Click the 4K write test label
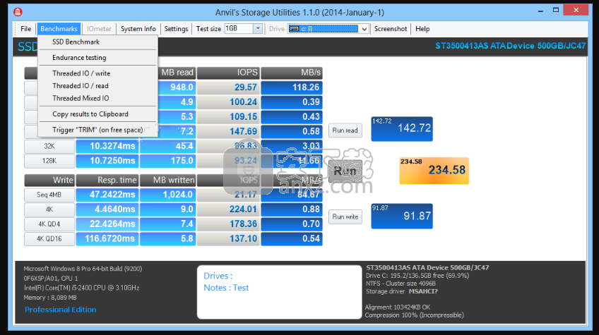 pos(49,209)
